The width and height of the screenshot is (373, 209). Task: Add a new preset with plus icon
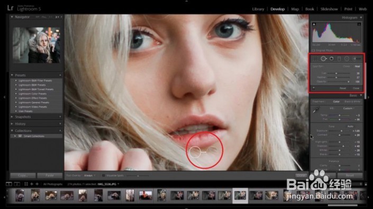pyautogui.click(x=60, y=75)
